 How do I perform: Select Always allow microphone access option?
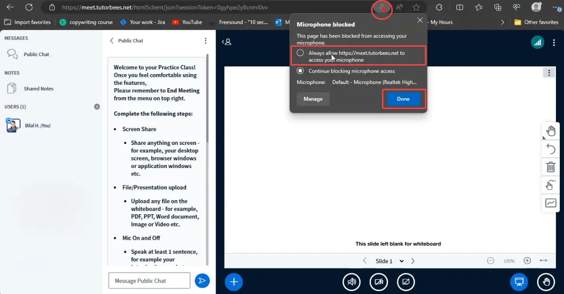click(300, 53)
